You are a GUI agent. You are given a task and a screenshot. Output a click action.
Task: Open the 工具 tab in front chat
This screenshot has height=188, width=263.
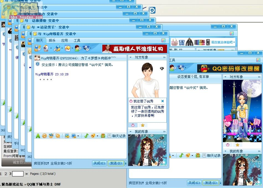[77, 41]
